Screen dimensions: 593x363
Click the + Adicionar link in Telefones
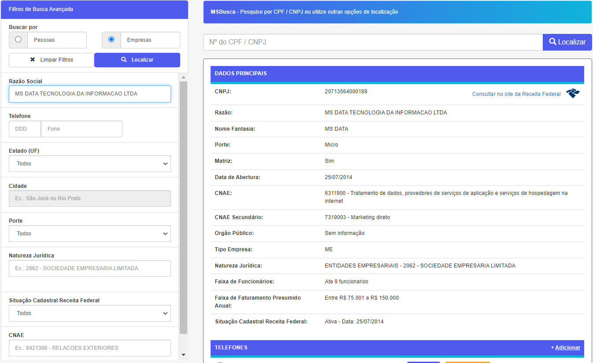(x=565, y=348)
